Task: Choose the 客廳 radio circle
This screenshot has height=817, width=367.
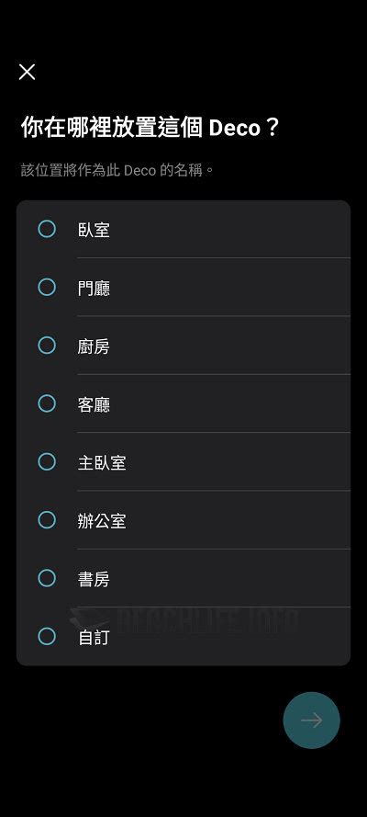Action: pos(47,403)
